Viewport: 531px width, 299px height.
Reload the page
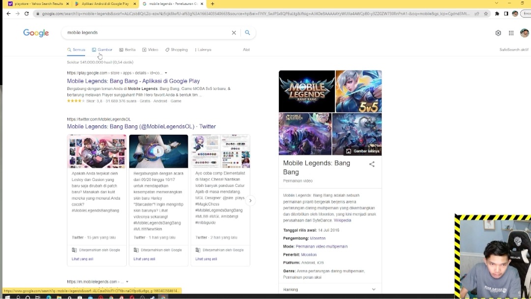(x=27, y=14)
